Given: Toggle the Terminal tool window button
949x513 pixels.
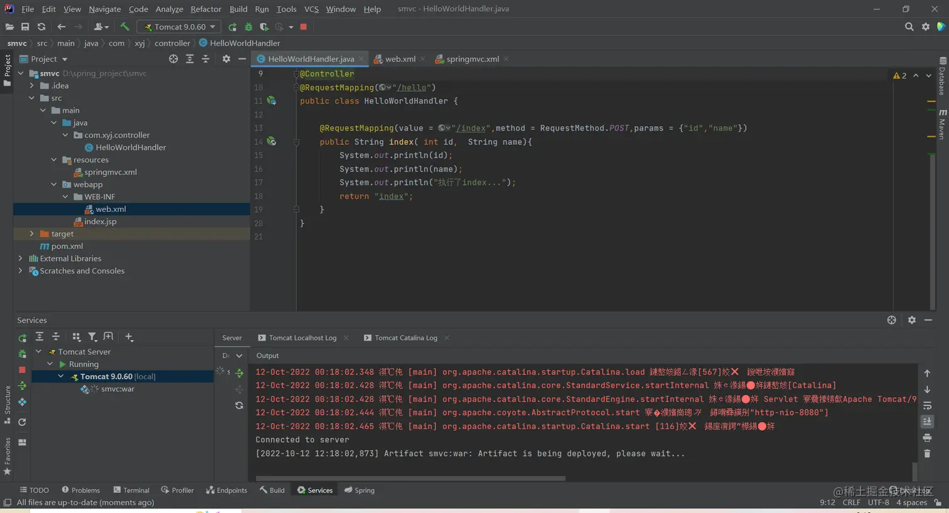Looking at the screenshot, I should (131, 490).
